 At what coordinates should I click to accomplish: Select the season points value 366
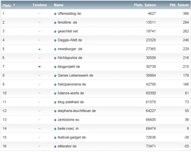point(186,14)
